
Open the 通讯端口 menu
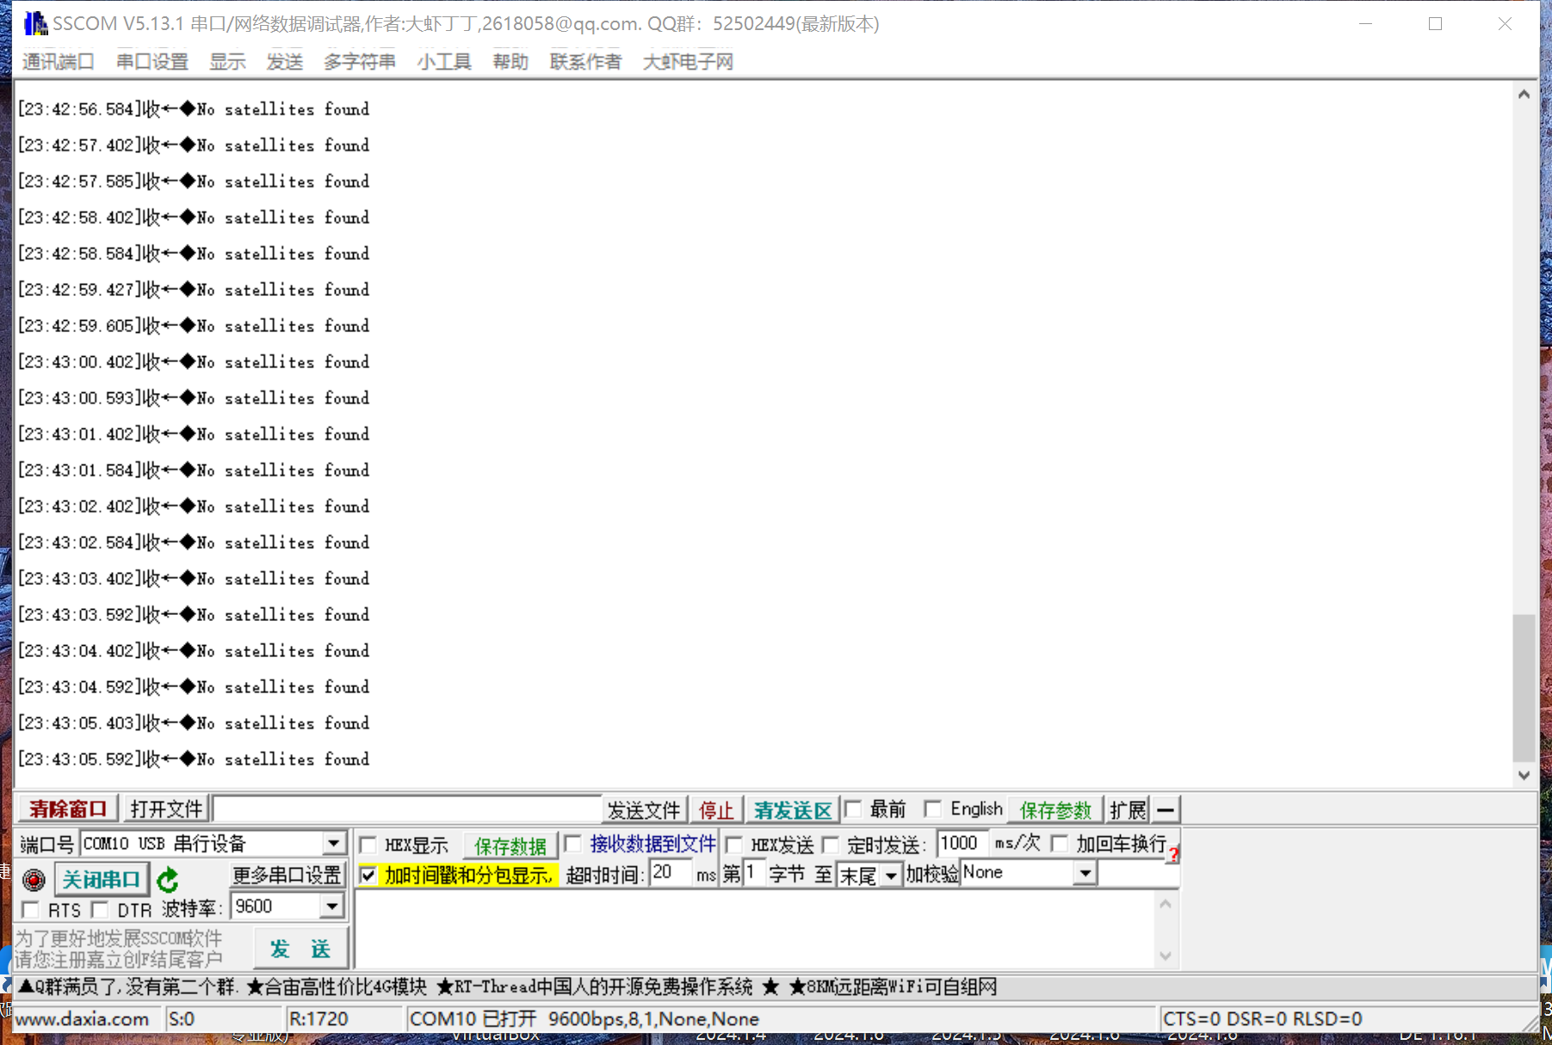58,62
